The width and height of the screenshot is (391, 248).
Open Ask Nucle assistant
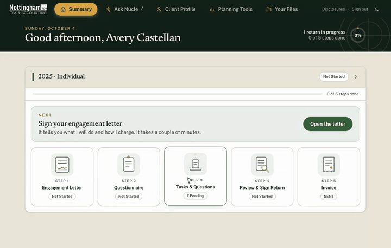(x=124, y=9)
